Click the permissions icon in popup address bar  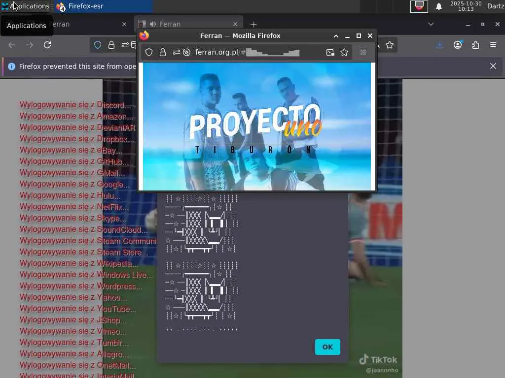click(x=176, y=52)
